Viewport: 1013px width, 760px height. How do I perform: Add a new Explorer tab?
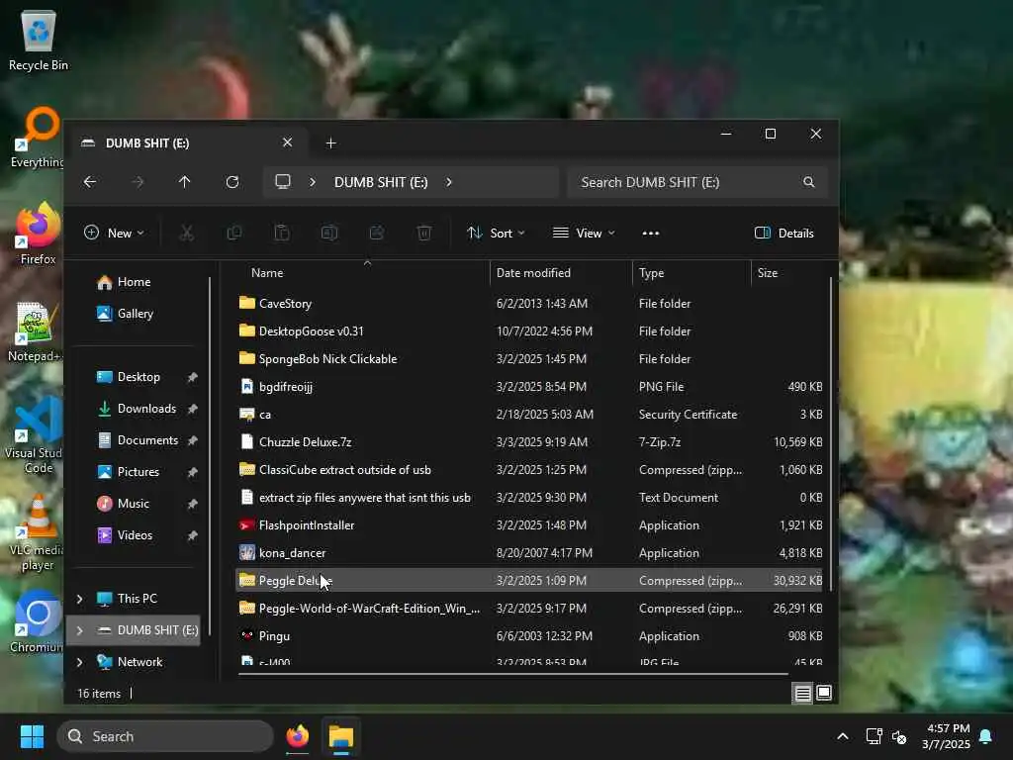tap(330, 142)
